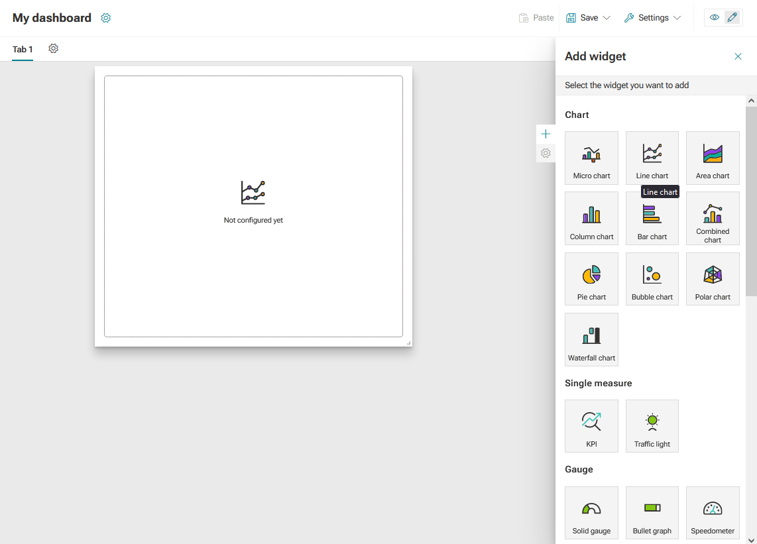The height and width of the screenshot is (544, 757).
Task: Switch to edit mode pencil icon
Action: [732, 17]
